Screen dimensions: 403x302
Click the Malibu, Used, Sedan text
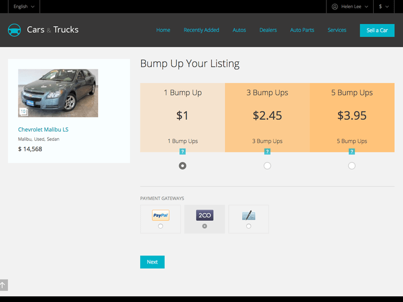click(39, 139)
